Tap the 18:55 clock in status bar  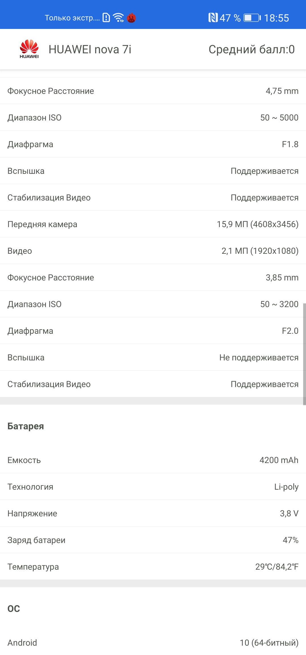[277, 18]
